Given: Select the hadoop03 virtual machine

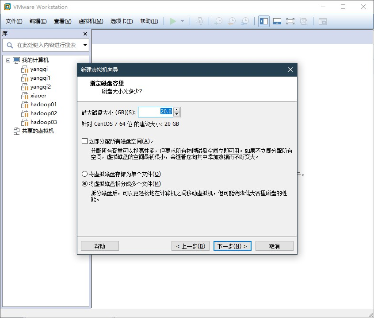Looking at the screenshot, I should pos(44,122).
